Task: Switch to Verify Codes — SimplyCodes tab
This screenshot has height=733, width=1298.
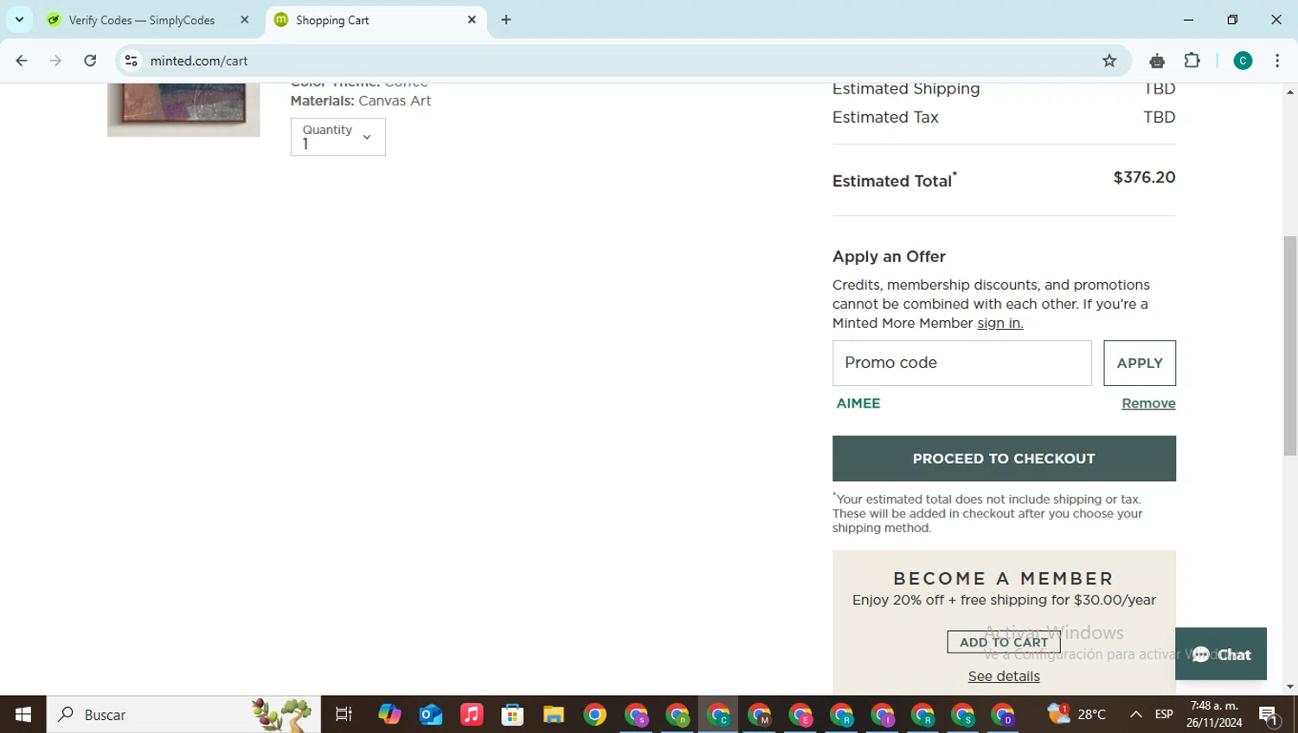Action: coord(143,20)
